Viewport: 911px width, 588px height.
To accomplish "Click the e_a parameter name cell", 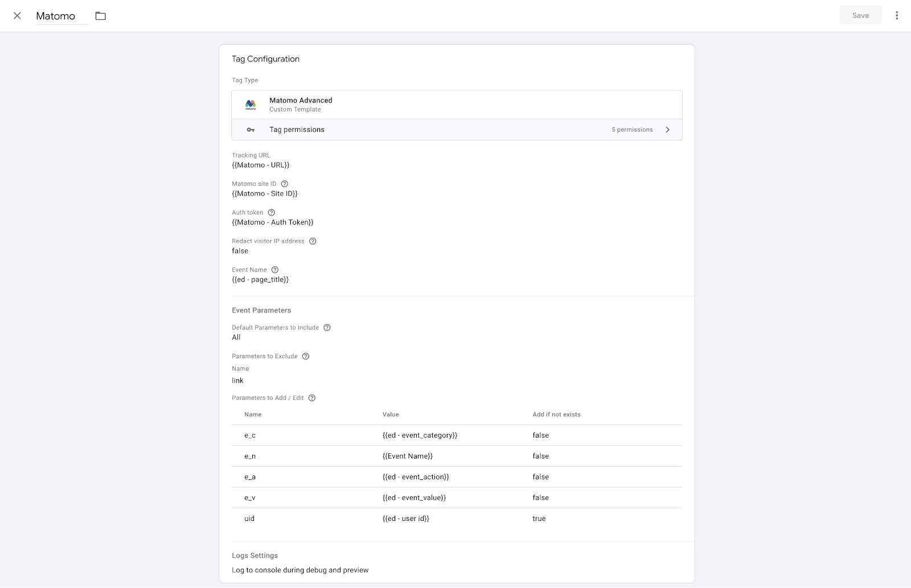I will point(250,477).
